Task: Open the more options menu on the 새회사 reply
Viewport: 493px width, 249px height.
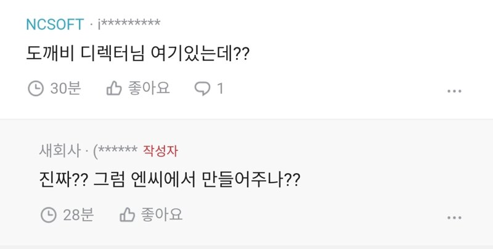Action: pyautogui.click(x=454, y=217)
